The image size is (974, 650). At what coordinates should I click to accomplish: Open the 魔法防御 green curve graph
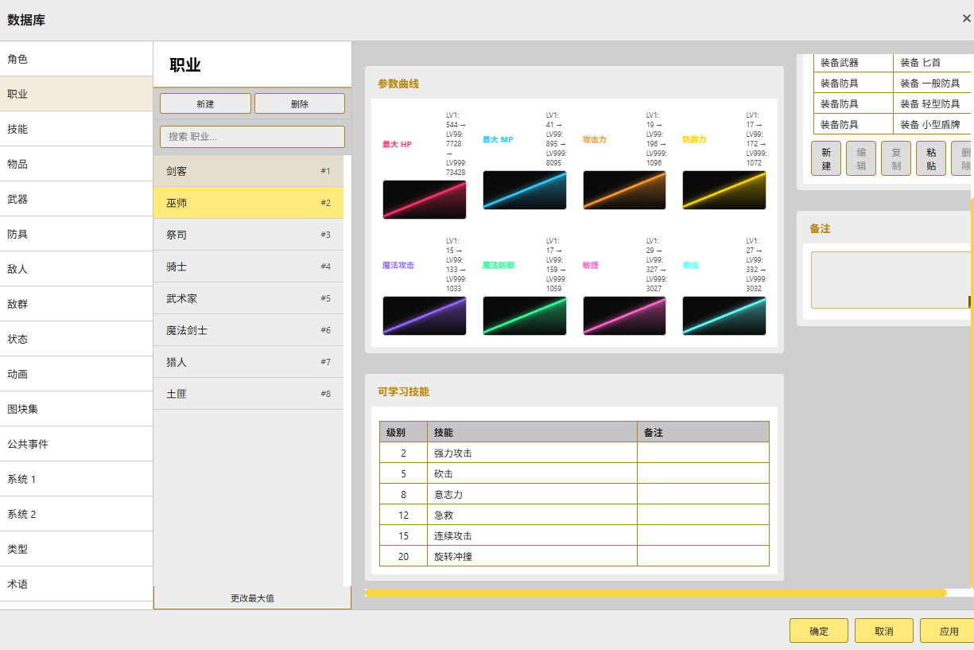[x=525, y=316]
